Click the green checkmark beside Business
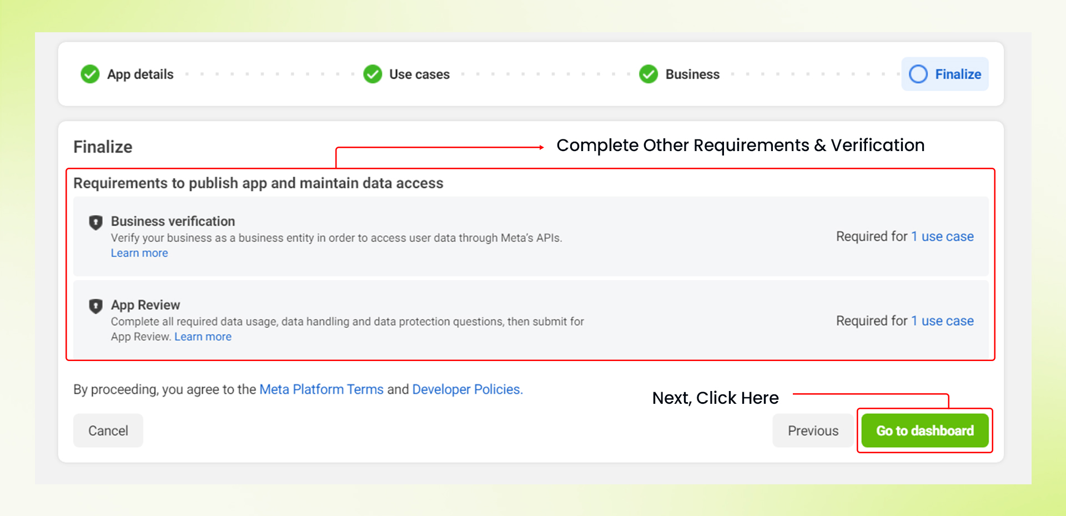The image size is (1066, 516). [x=648, y=74]
